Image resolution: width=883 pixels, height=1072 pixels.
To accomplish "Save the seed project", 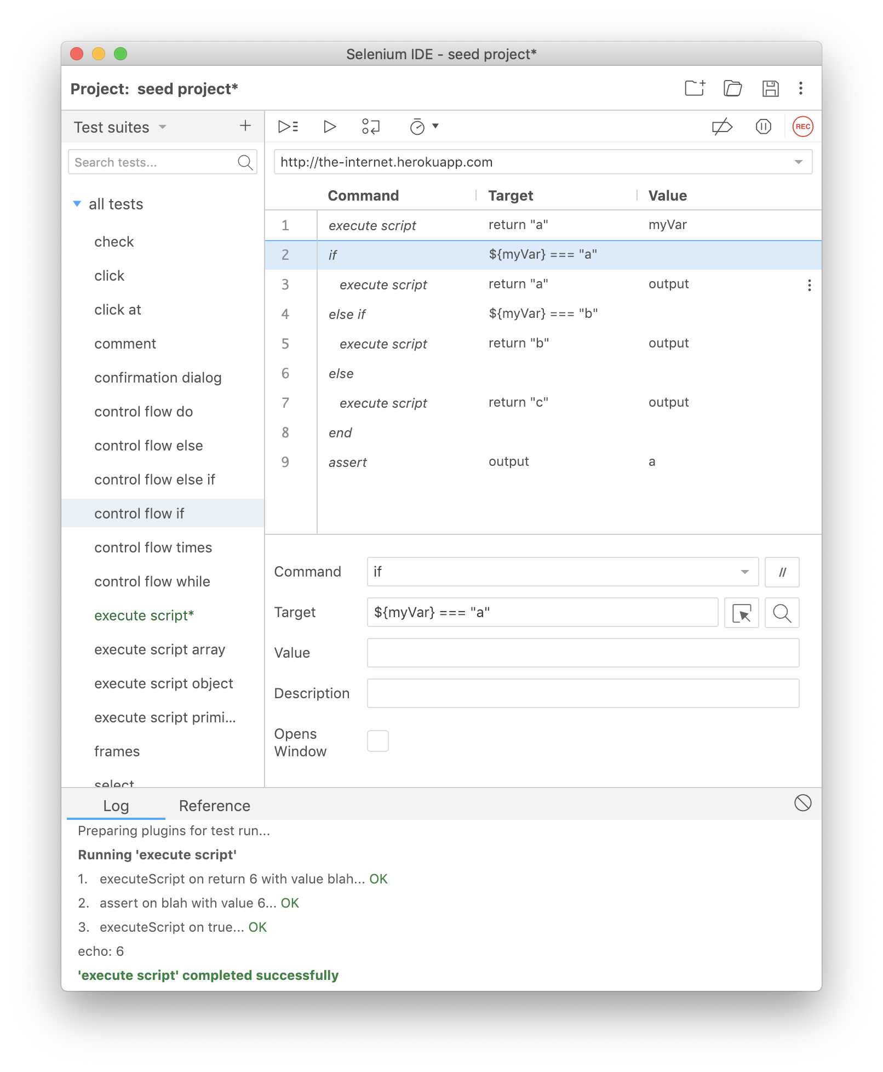I will [770, 88].
